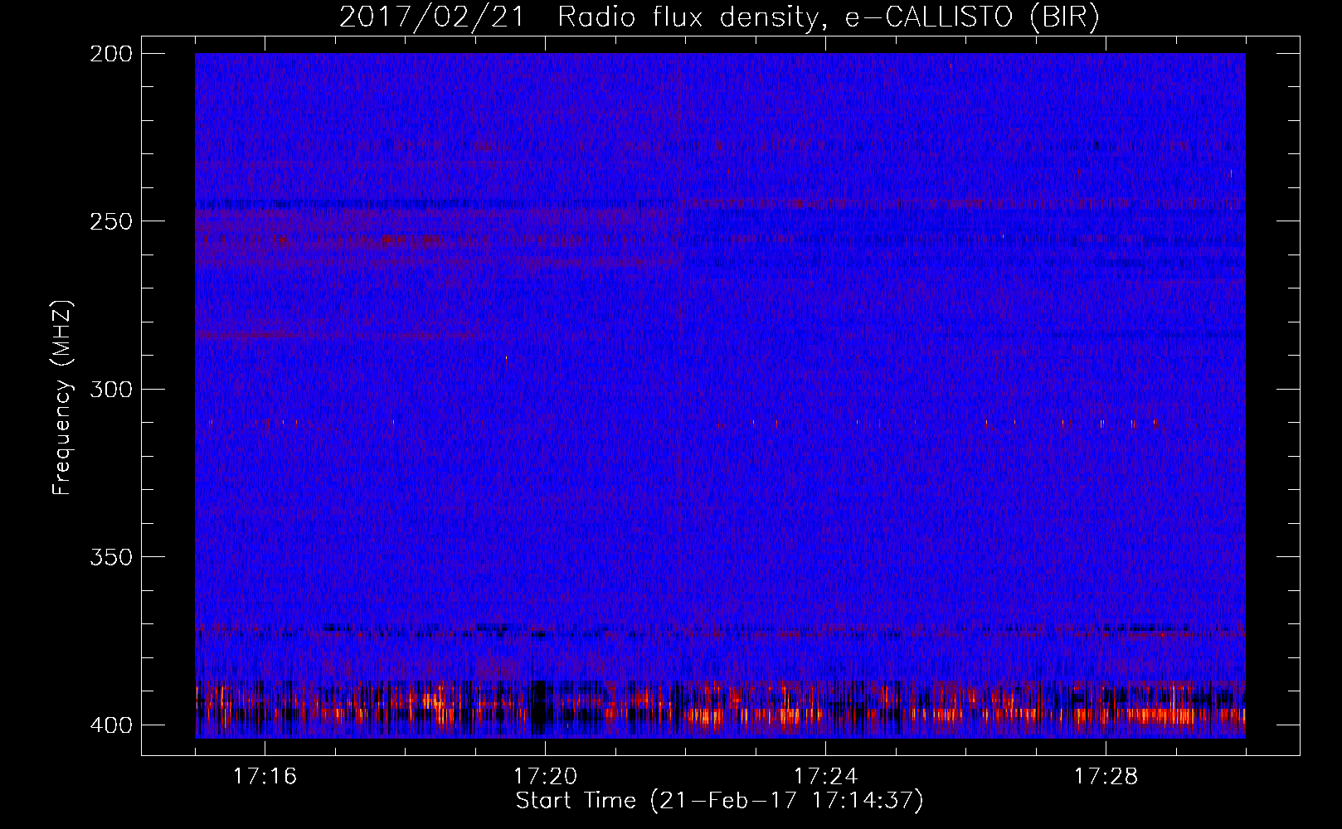Click the 400 frequency tick label

pyautogui.click(x=110, y=725)
